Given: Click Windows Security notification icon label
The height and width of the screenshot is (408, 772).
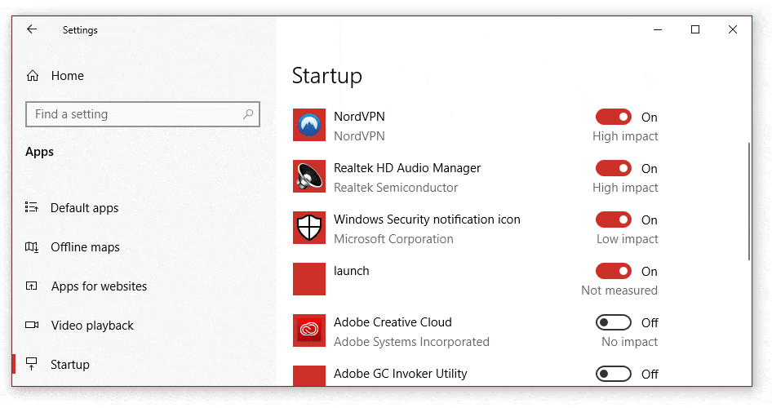Looking at the screenshot, I should click(427, 220).
